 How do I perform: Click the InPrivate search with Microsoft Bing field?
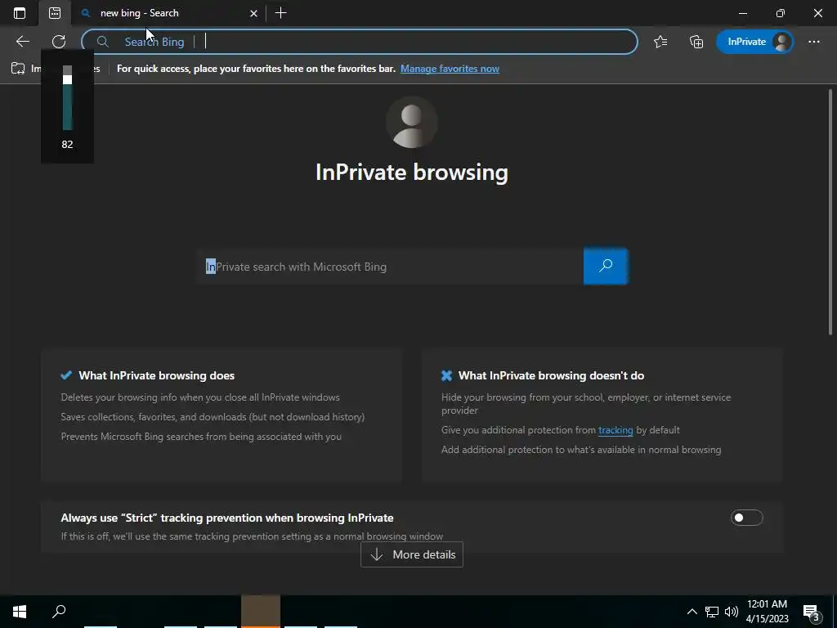point(390,267)
